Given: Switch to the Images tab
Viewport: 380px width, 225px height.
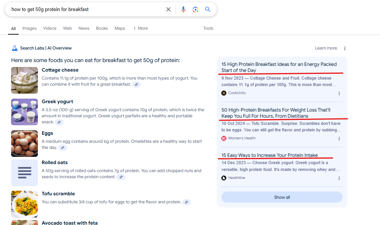Looking at the screenshot, I should pyautogui.click(x=29, y=28).
